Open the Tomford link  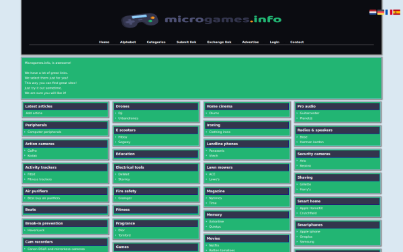tap(125, 235)
